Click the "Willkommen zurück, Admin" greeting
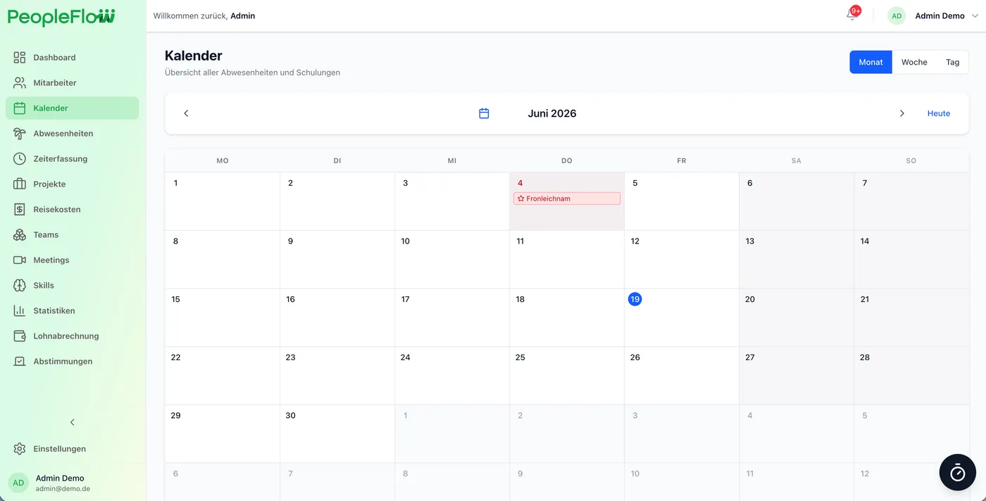The width and height of the screenshot is (986, 501). [204, 15]
